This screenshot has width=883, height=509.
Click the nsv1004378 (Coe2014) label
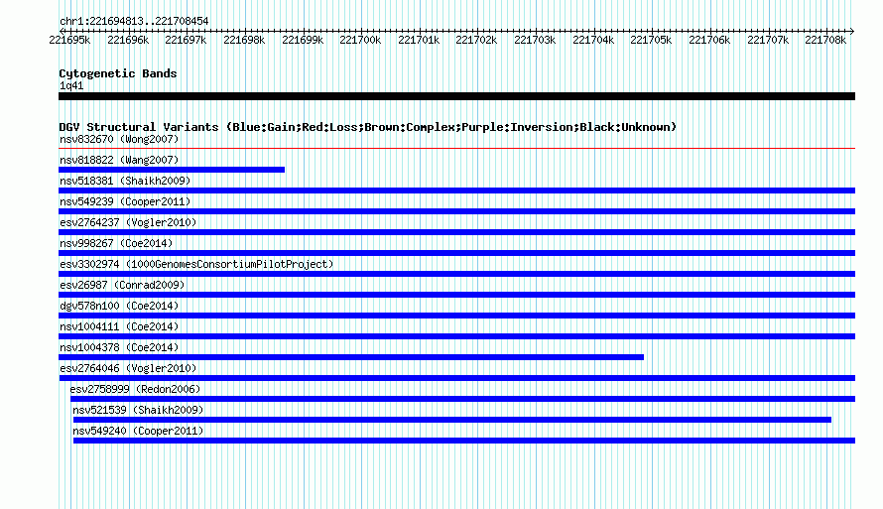[119, 347]
